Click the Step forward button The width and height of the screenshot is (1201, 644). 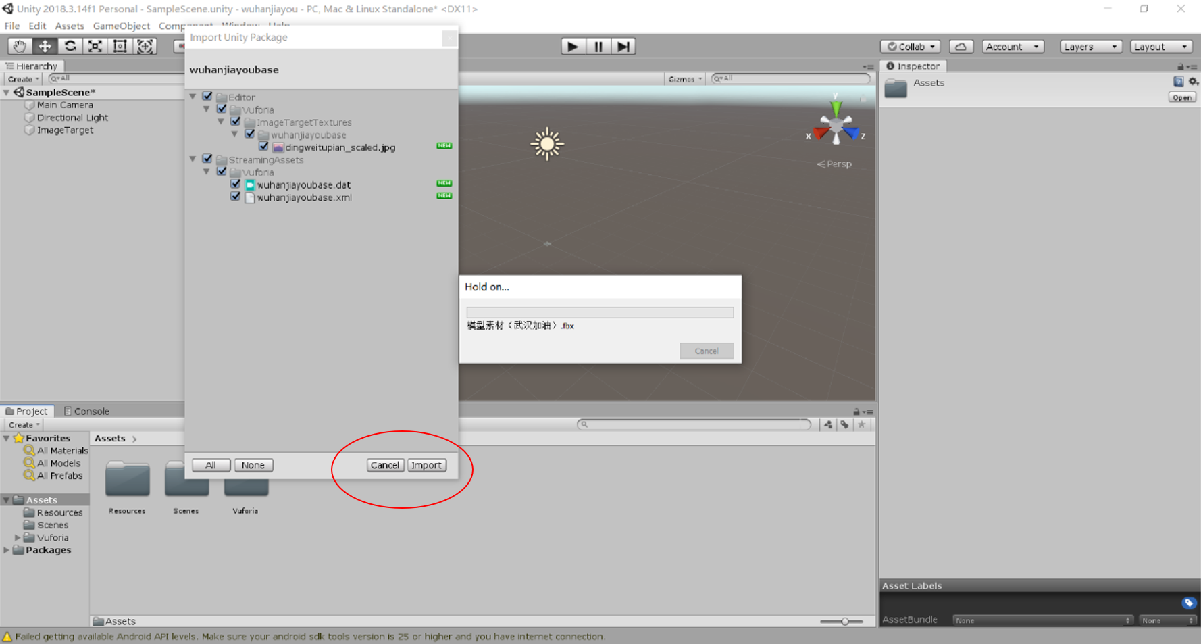coord(623,47)
